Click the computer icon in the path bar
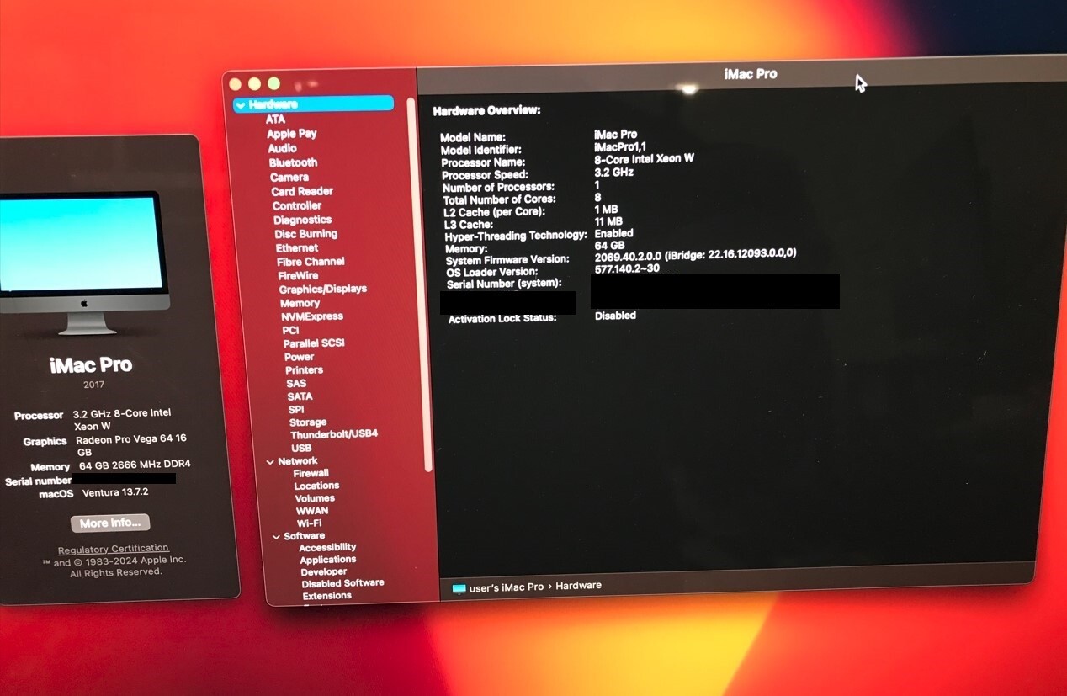The height and width of the screenshot is (696, 1067). [459, 588]
